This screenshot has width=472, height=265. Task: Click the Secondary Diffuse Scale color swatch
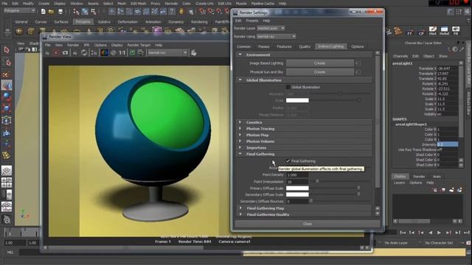[x=297, y=194]
